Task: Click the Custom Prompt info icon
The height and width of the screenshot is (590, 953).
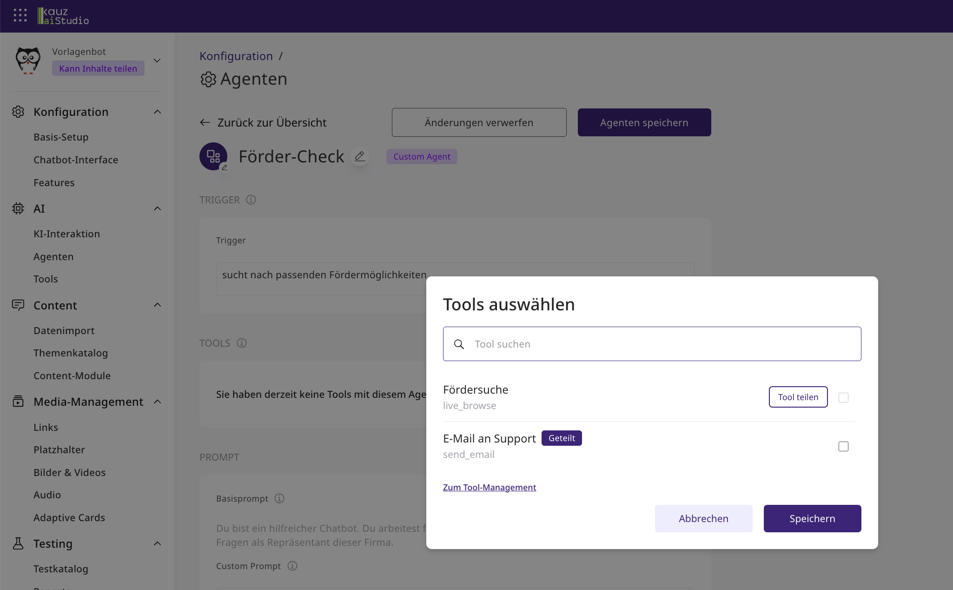Action: pyautogui.click(x=292, y=566)
